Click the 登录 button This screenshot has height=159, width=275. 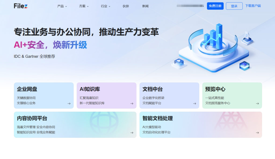tap(234, 6)
